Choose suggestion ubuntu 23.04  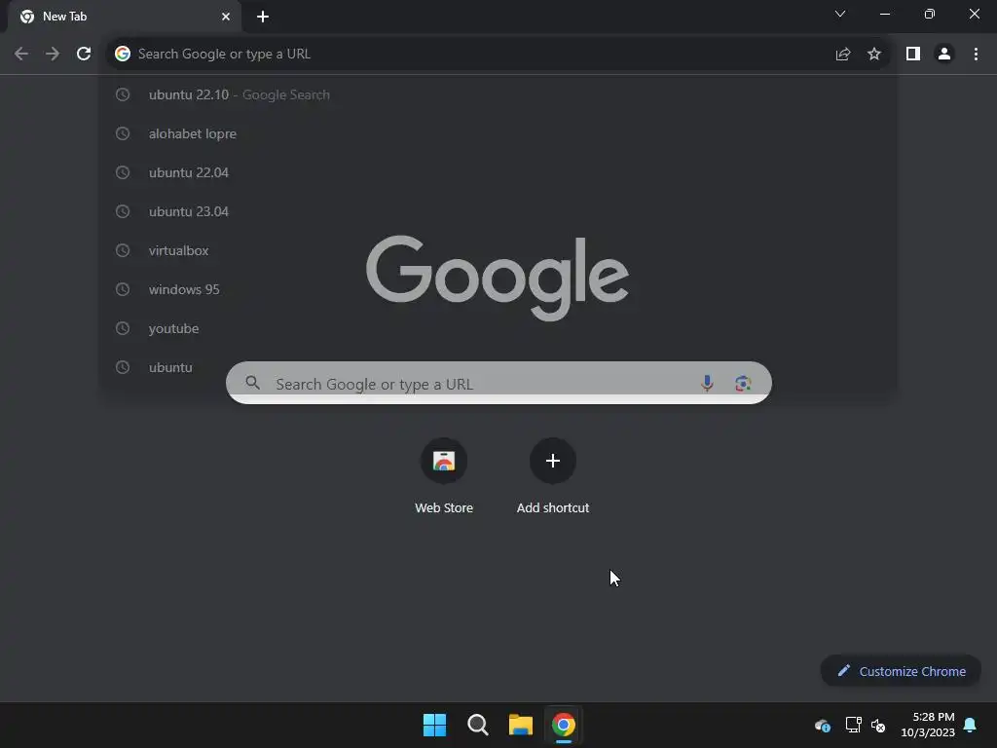tap(498, 211)
